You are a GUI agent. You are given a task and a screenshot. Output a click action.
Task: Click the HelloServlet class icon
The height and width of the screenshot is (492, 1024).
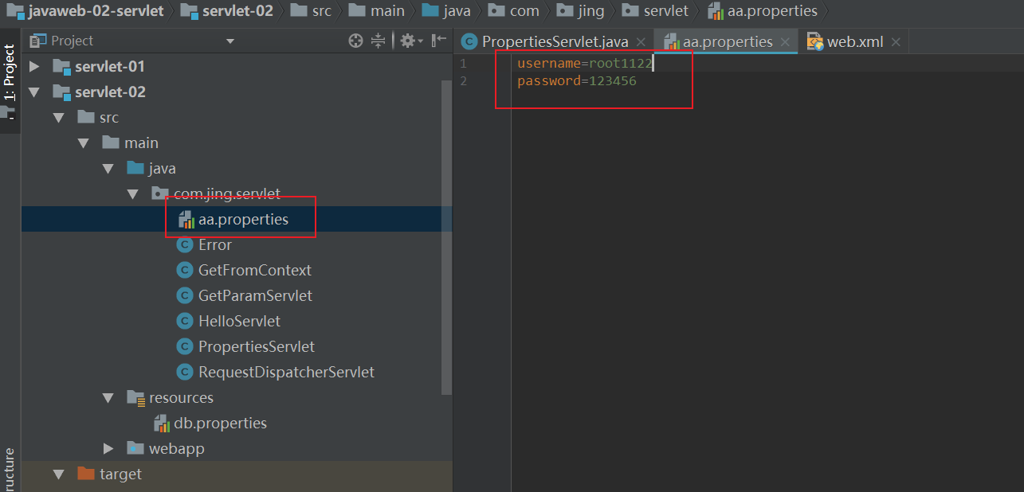pos(184,321)
